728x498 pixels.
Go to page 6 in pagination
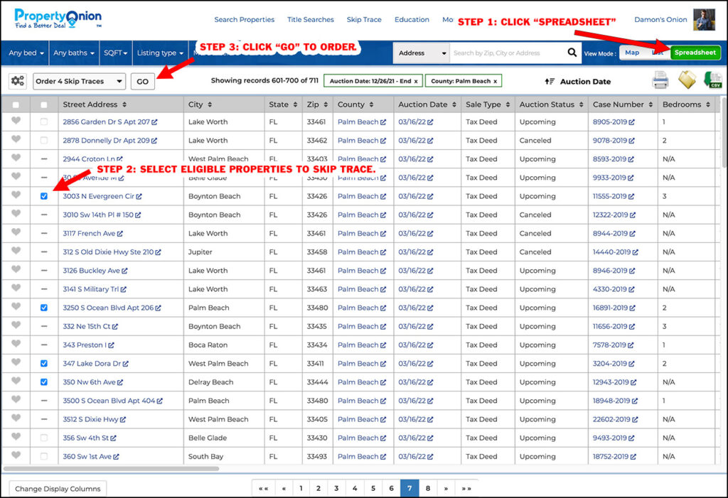tap(391, 488)
